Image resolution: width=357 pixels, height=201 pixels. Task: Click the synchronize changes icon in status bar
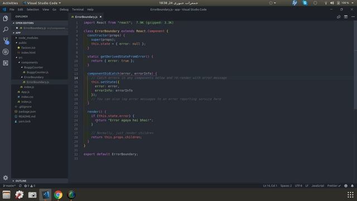tap(20, 186)
